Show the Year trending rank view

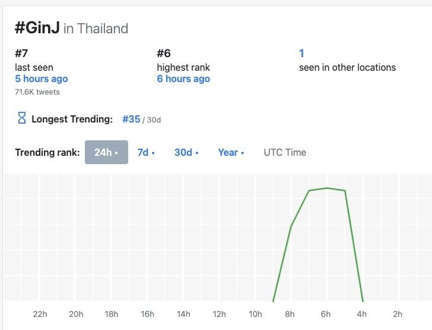pos(231,152)
